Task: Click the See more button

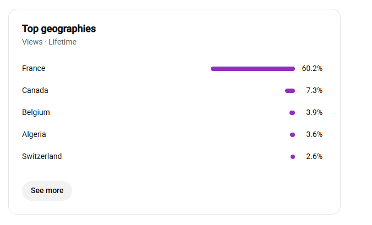Action: (47, 191)
